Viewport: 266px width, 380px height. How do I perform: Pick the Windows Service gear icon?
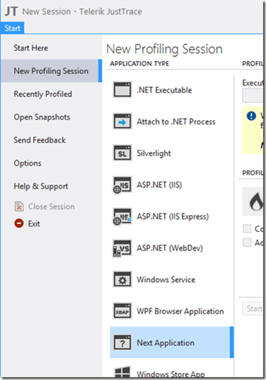pos(122,279)
